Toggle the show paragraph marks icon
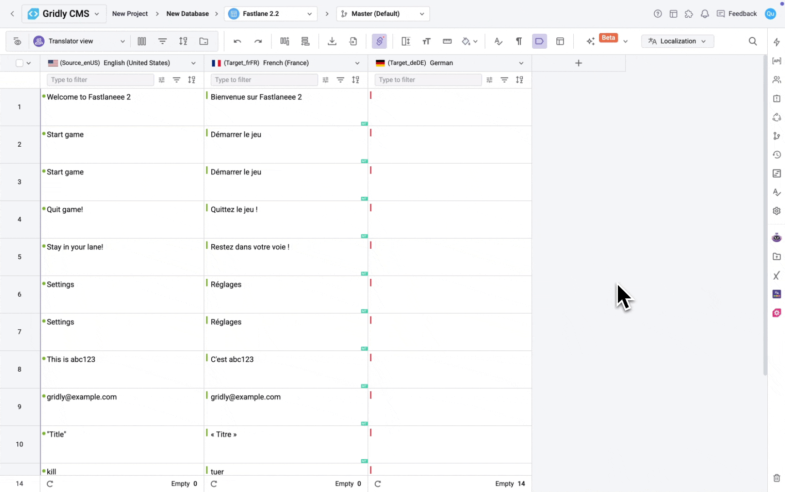This screenshot has height=492, width=785. point(519,41)
